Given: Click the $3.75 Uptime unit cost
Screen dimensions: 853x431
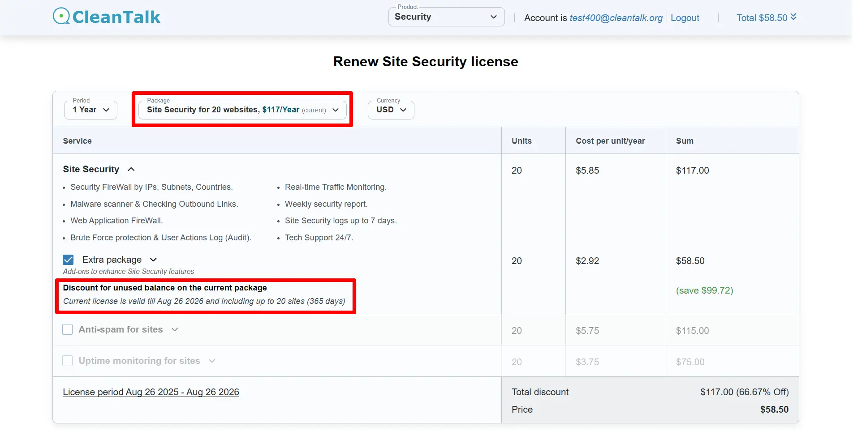Looking at the screenshot, I should [587, 362].
